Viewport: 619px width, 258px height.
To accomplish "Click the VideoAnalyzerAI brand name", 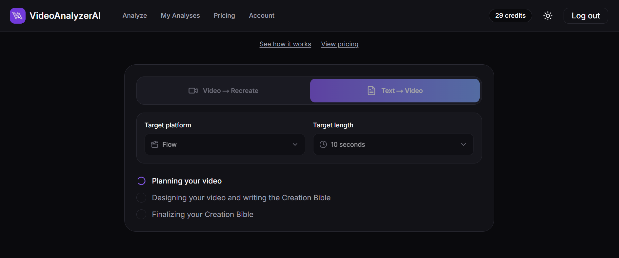I will (x=65, y=16).
